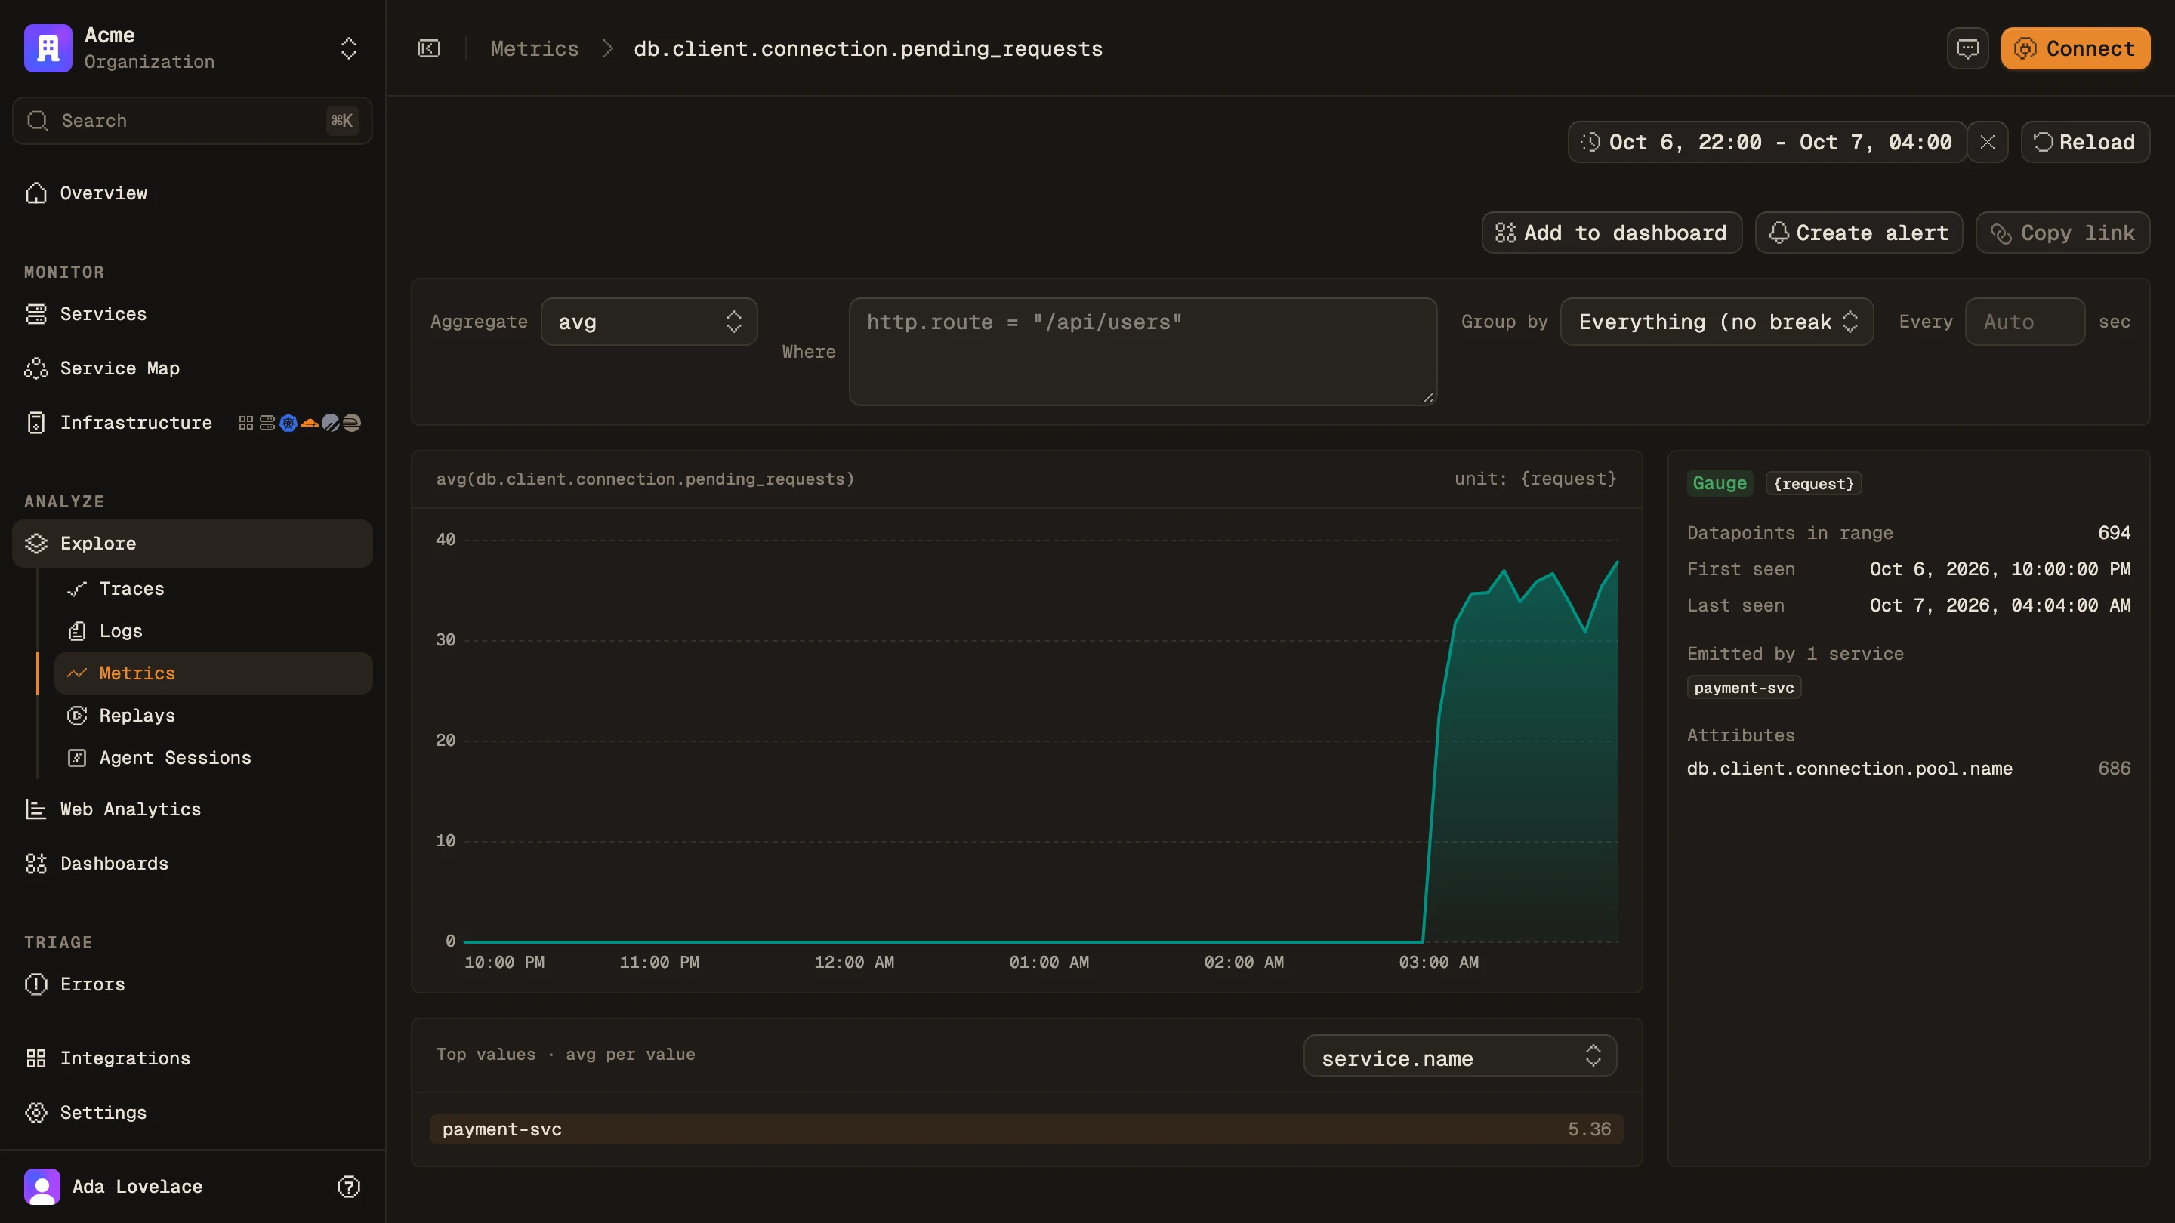
Task: Click the chart peak near 03:30 AM
Action: 1504,571
